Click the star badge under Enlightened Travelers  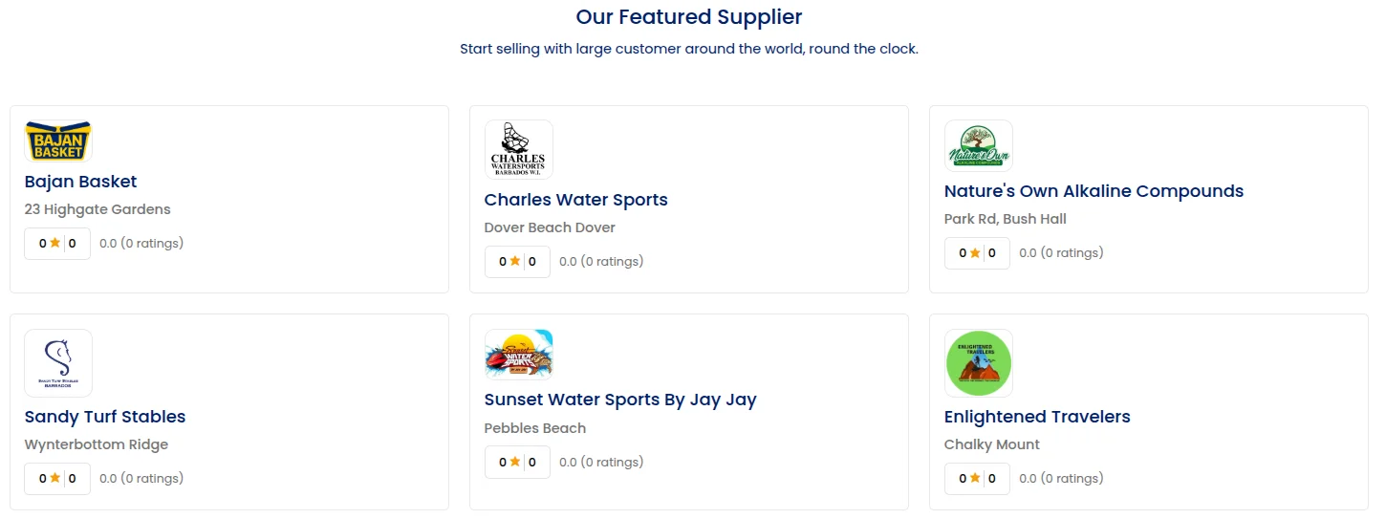point(977,479)
